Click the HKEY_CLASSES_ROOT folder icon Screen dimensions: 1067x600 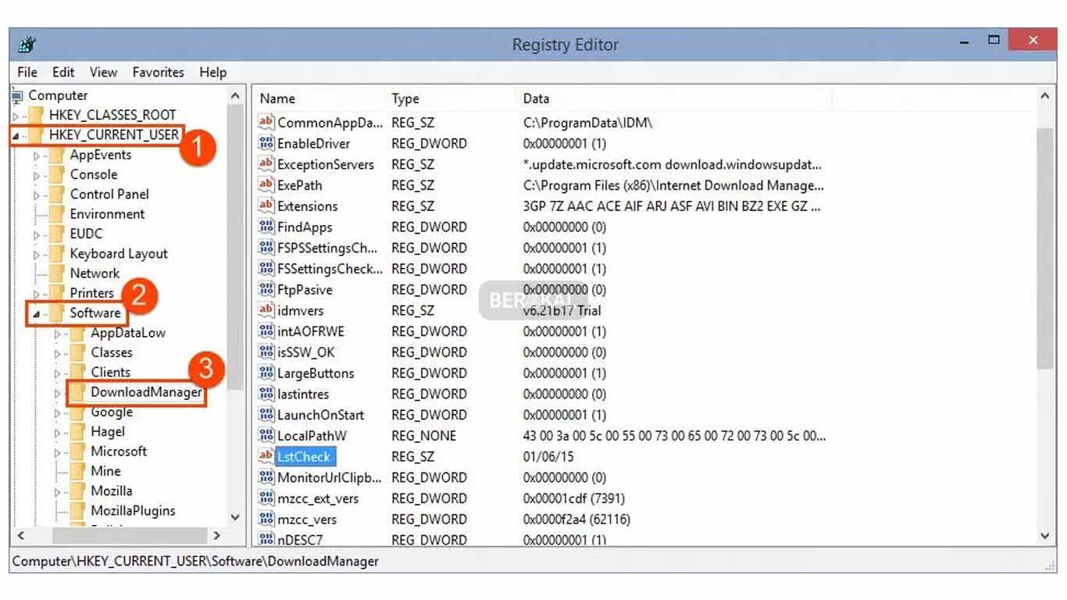point(35,115)
